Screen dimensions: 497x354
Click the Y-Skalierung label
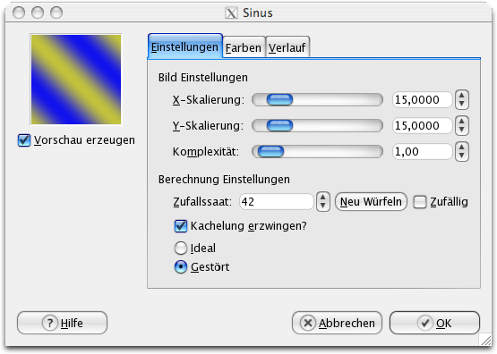tap(208, 126)
